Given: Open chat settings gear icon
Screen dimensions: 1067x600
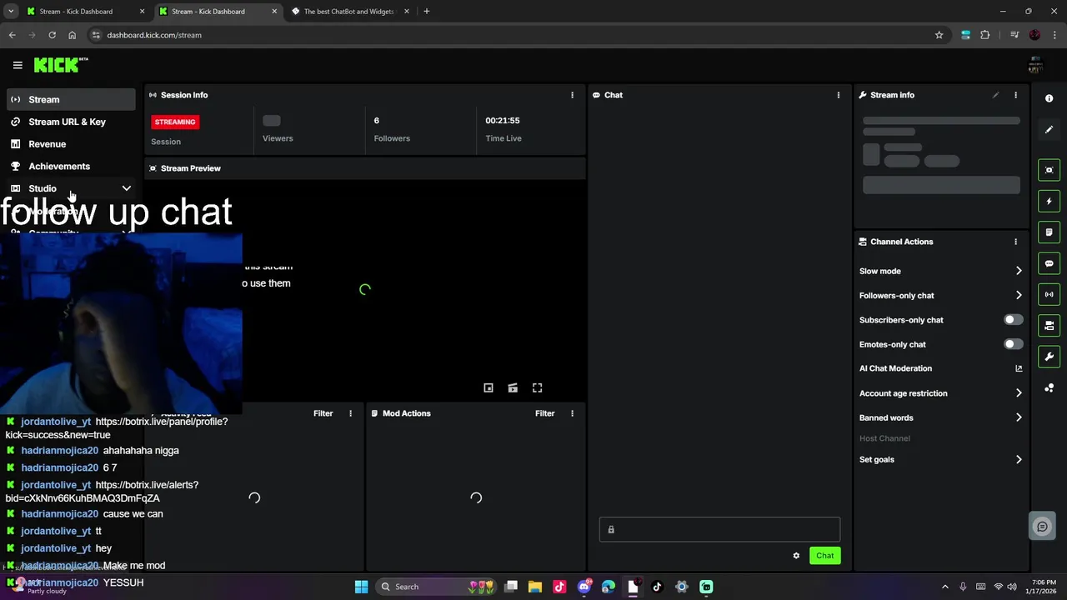Looking at the screenshot, I should click(x=796, y=556).
